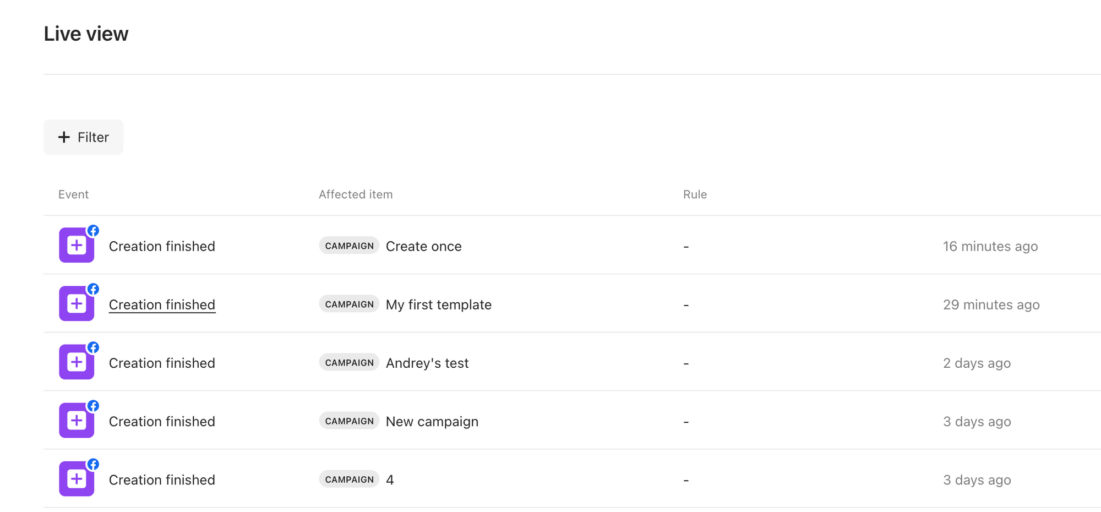
Task: Click Facebook badge on Create once row
Action: pyautogui.click(x=94, y=231)
